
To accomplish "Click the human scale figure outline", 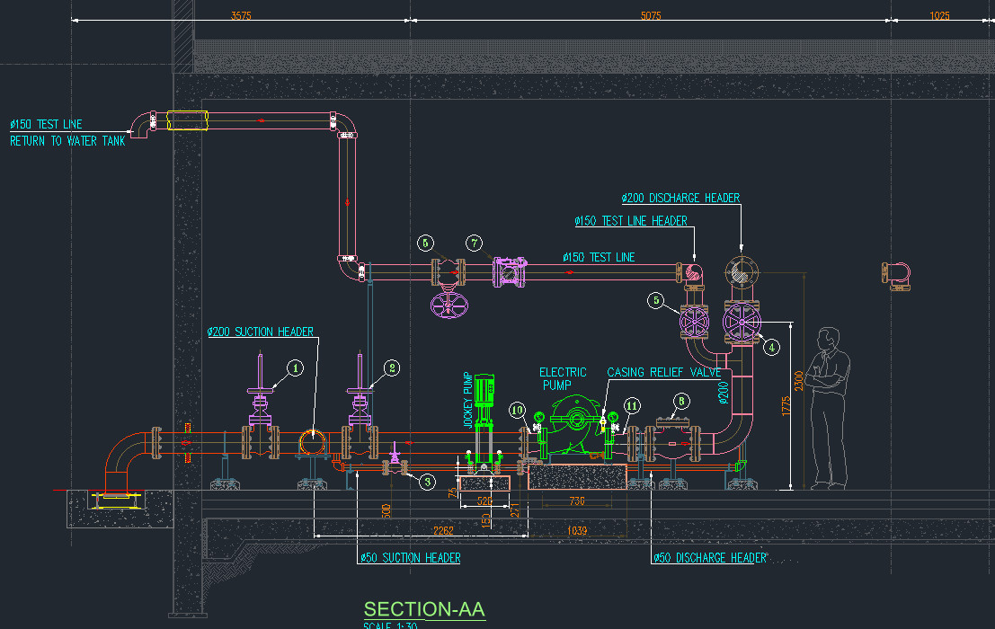I will (828, 408).
